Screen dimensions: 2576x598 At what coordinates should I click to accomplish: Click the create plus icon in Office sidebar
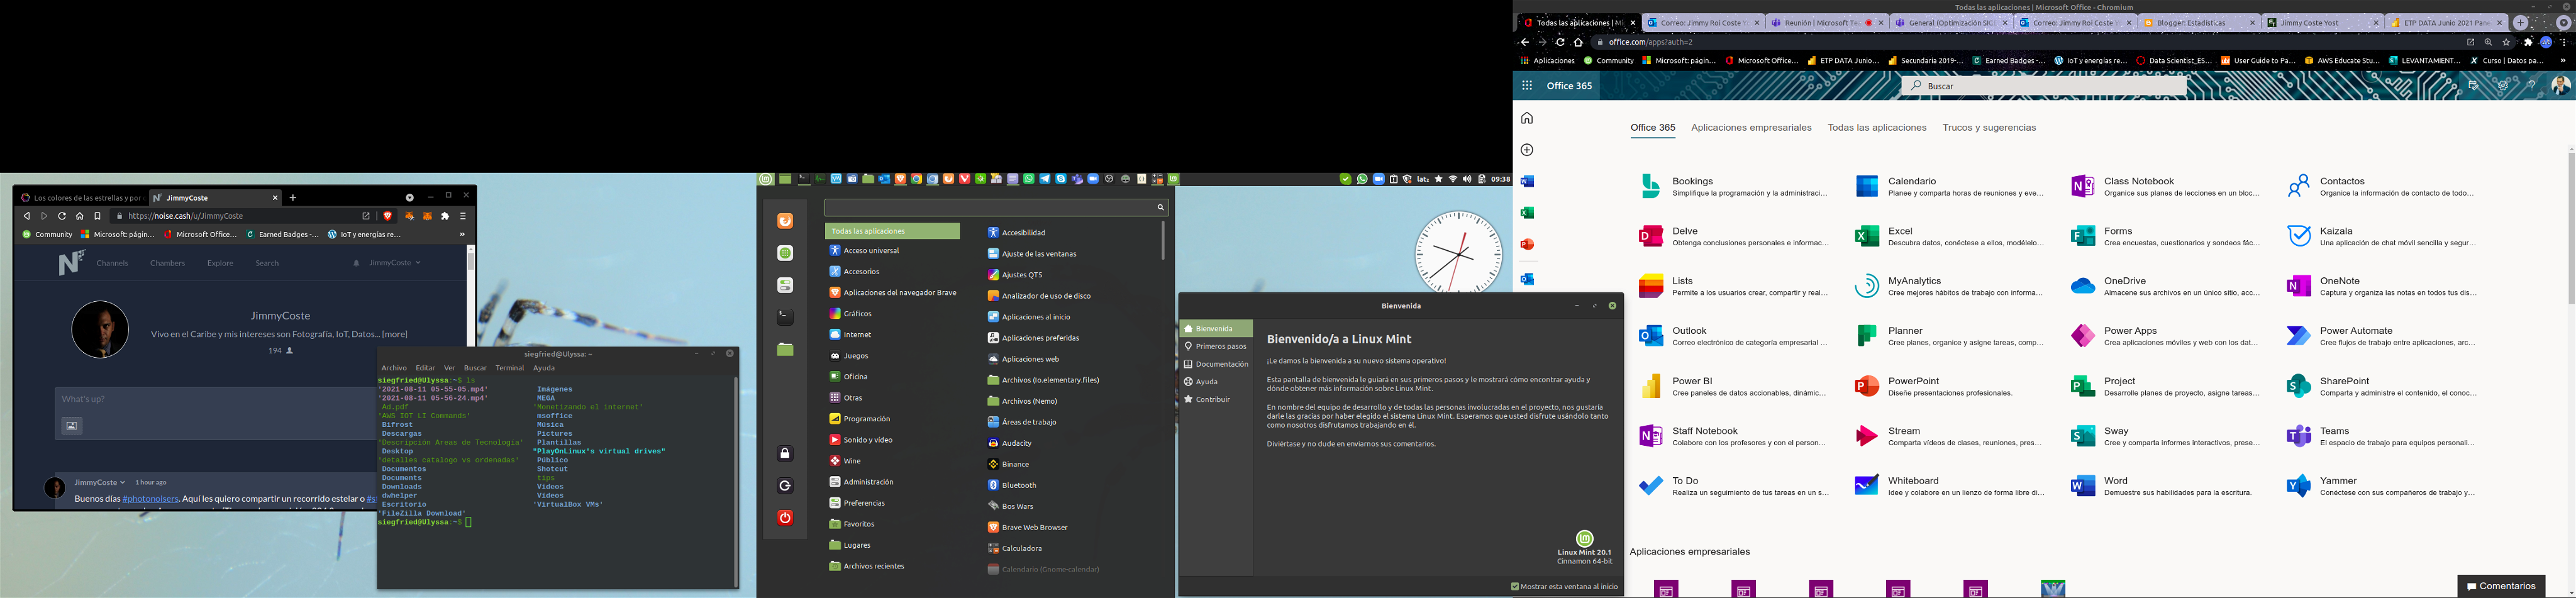(1527, 150)
